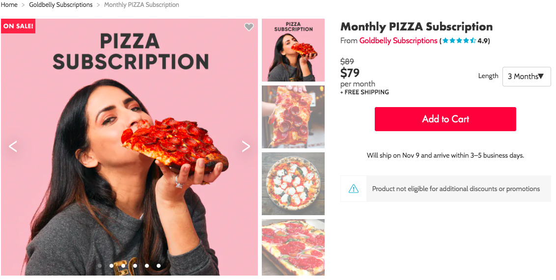Jump to the second carousel dot
The height and width of the screenshot is (280, 556).
pyautogui.click(x=111, y=266)
